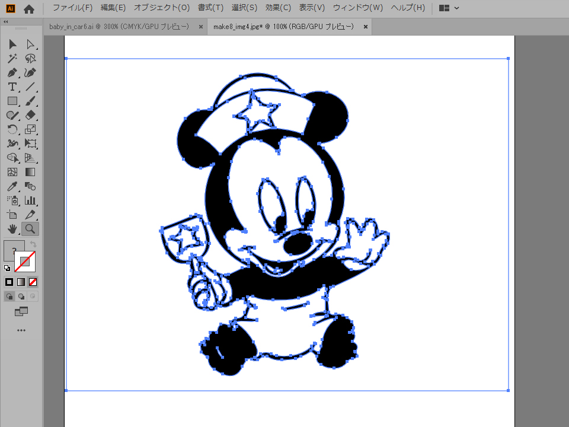
Task: Select the Line Segment tool
Action: point(30,87)
